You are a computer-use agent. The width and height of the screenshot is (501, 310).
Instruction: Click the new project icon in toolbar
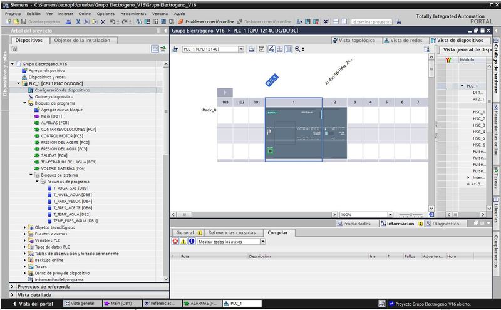pos(8,22)
